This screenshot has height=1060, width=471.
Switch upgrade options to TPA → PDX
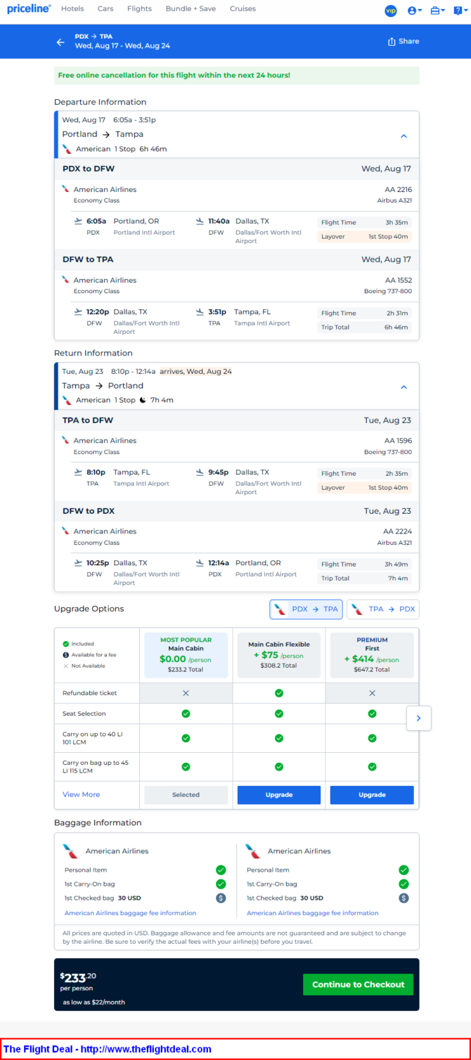tap(383, 609)
